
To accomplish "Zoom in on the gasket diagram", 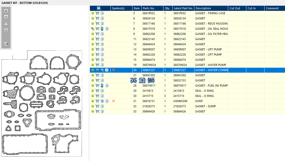I will click(6, 11).
